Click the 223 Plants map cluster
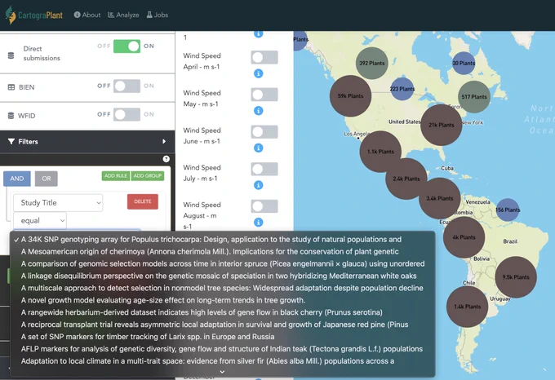 (402, 89)
